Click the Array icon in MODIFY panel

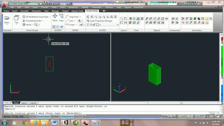point(54,27)
